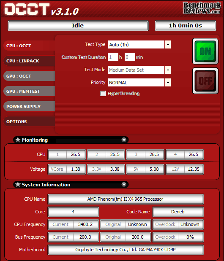Open the OPTIONS tab
Image resolution: width=224 pixels, height=261 pixels.
click(29, 121)
